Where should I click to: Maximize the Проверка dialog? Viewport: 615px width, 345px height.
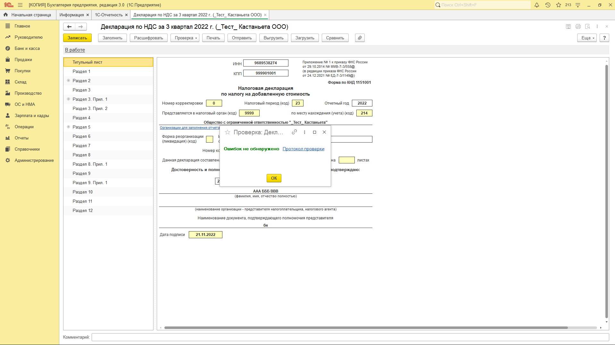point(314,132)
